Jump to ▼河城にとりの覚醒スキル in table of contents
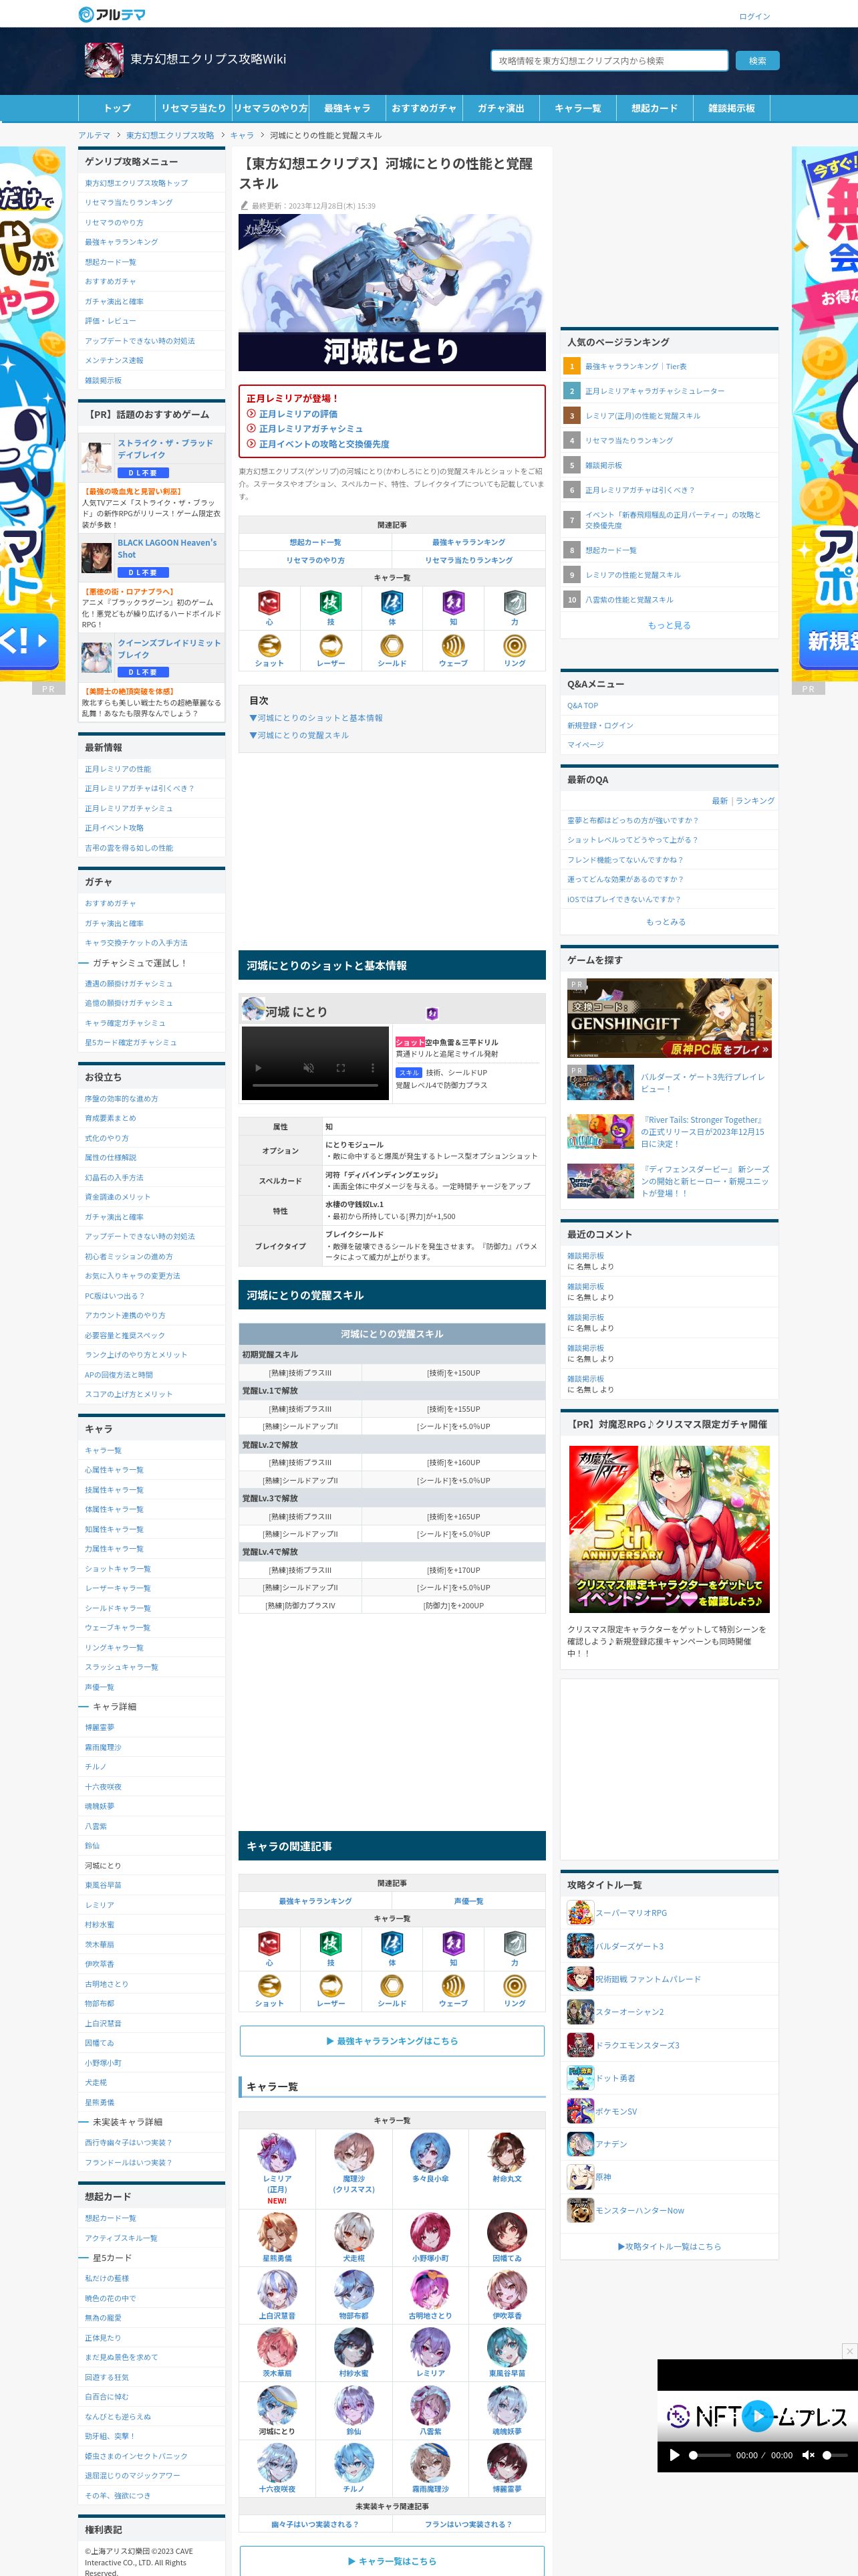Viewport: 858px width, 2576px height. tap(299, 735)
